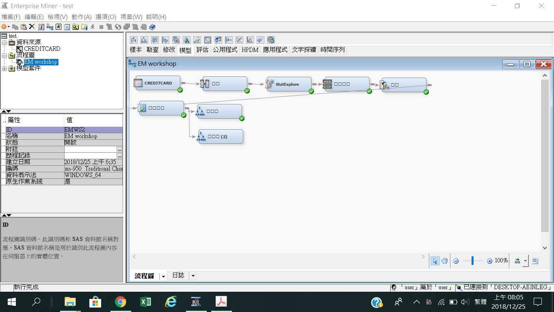Click the create diagram toolbar icon
Screen dimensions: 554x312
[x=50, y=27]
